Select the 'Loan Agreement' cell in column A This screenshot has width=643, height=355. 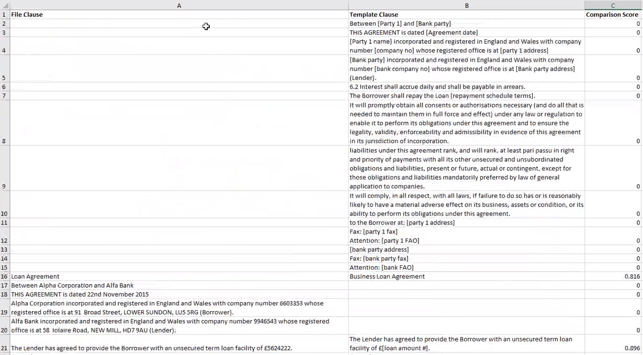(x=36, y=277)
